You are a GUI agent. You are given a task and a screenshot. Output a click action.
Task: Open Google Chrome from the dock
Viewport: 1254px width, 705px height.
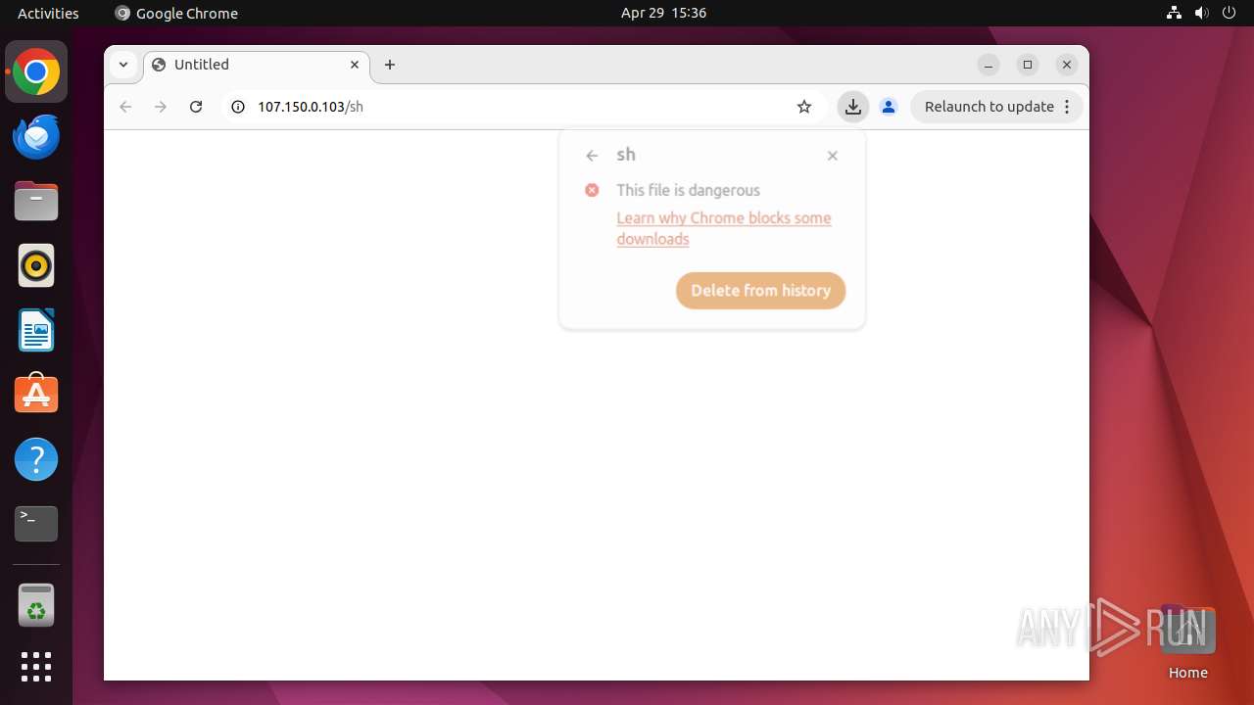tap(36, 72)
